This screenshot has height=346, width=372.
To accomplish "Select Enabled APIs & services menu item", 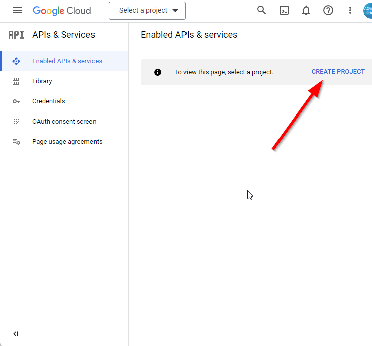I will 67,61.
